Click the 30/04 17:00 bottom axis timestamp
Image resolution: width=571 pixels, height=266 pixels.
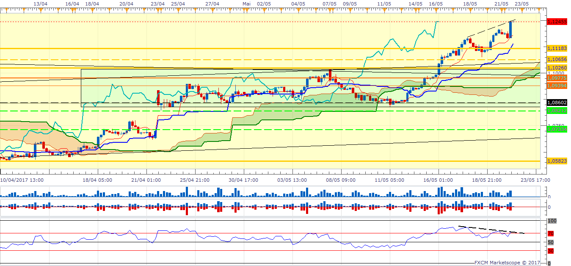tap(244, 180)
